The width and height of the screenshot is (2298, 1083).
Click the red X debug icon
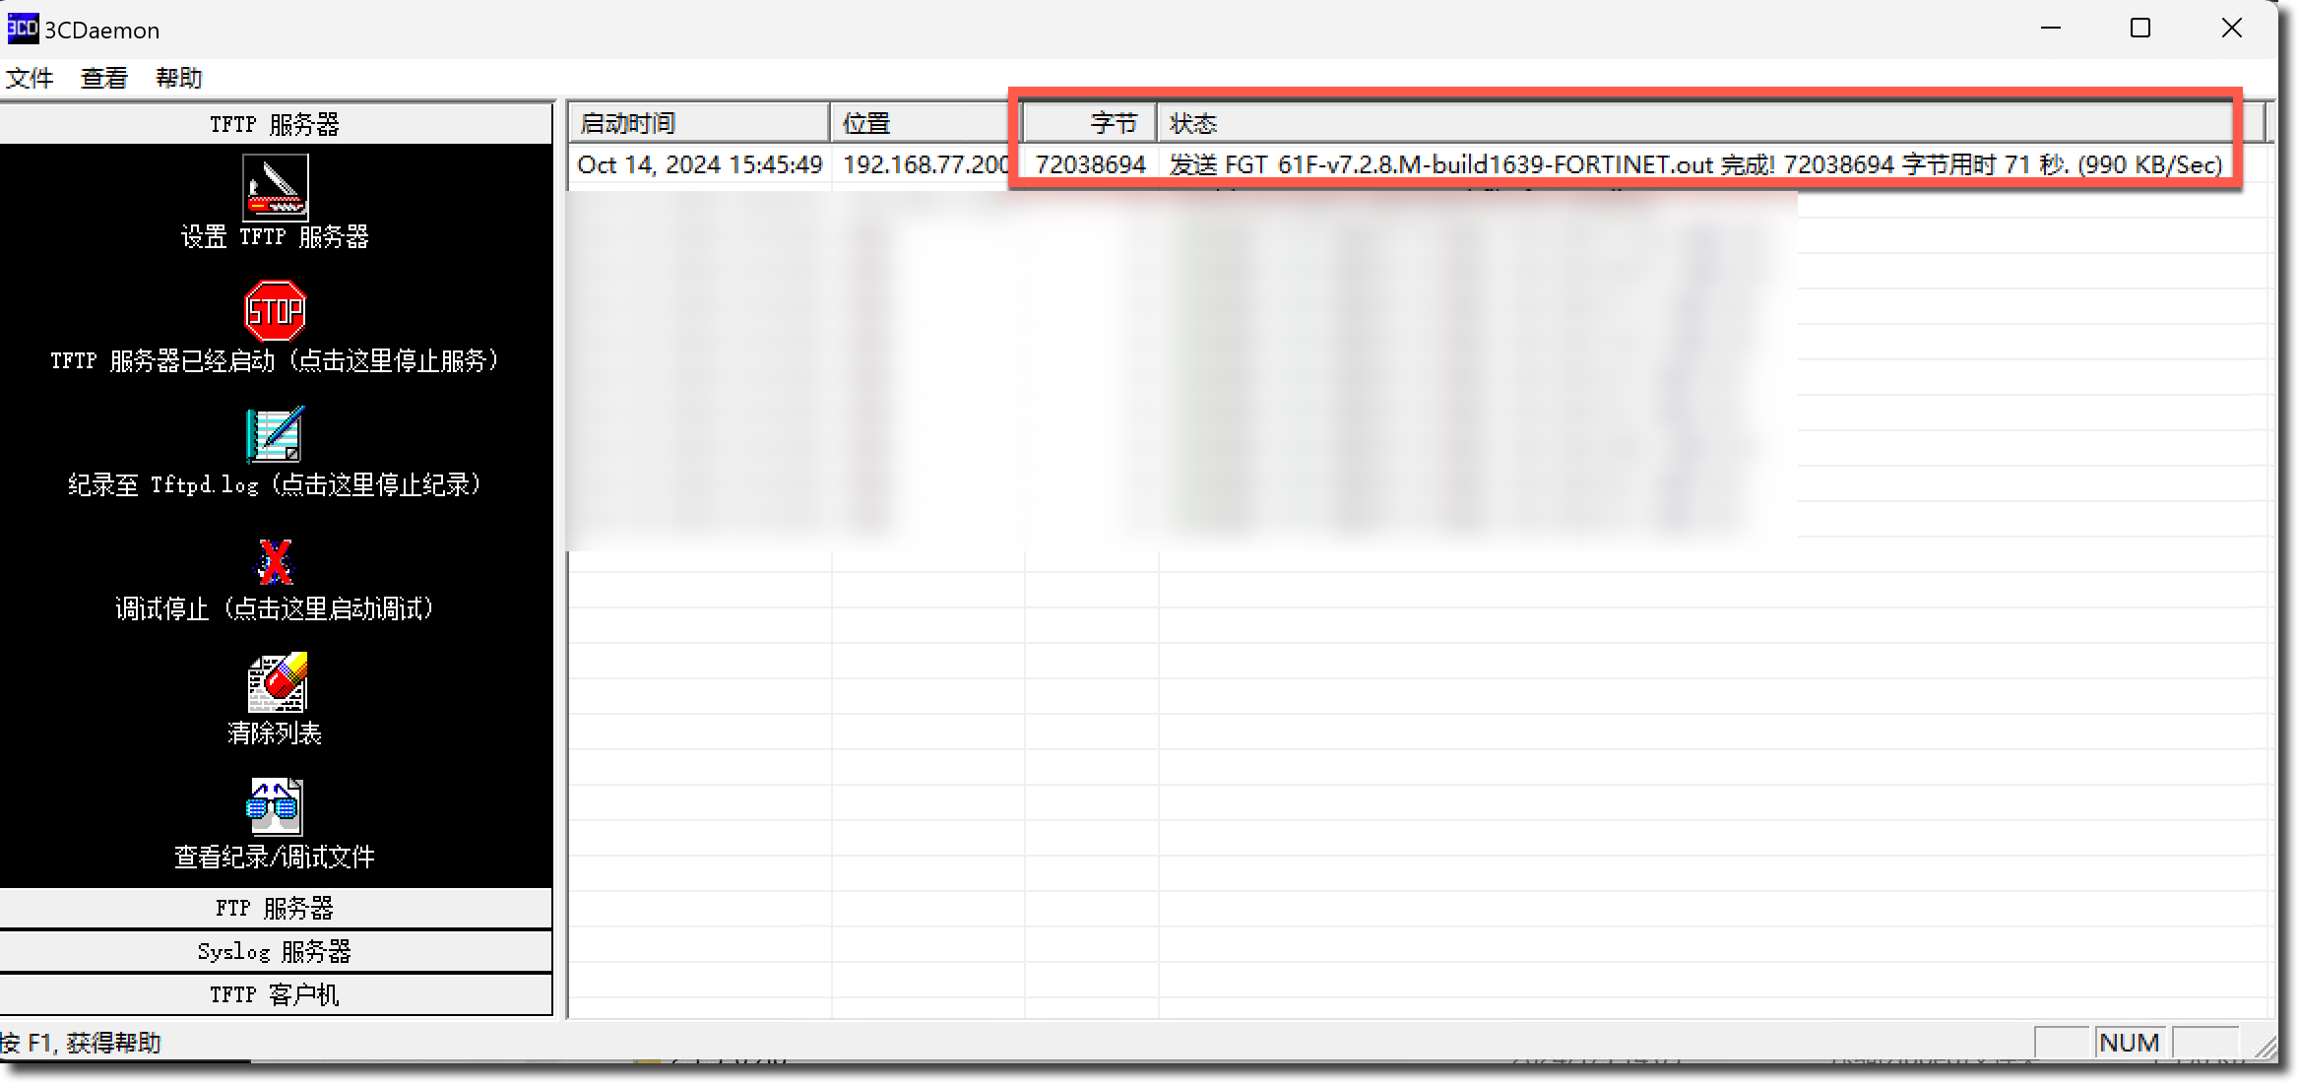pyautogui.click(x=275, y=561)
